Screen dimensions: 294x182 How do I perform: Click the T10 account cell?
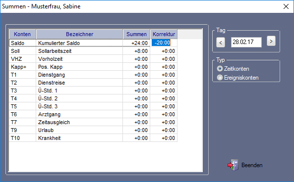(x=22, y=138)
